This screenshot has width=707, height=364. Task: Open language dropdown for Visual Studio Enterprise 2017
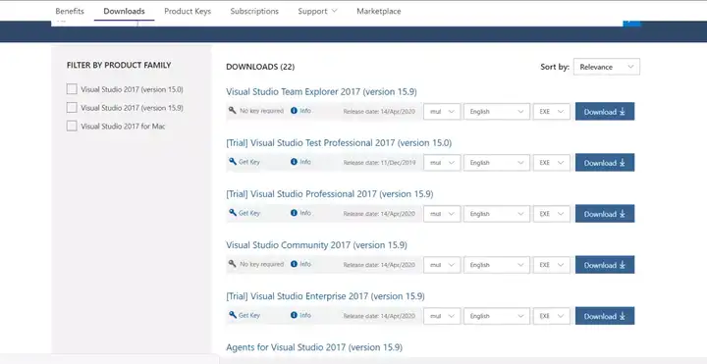(x=497, y=316)
